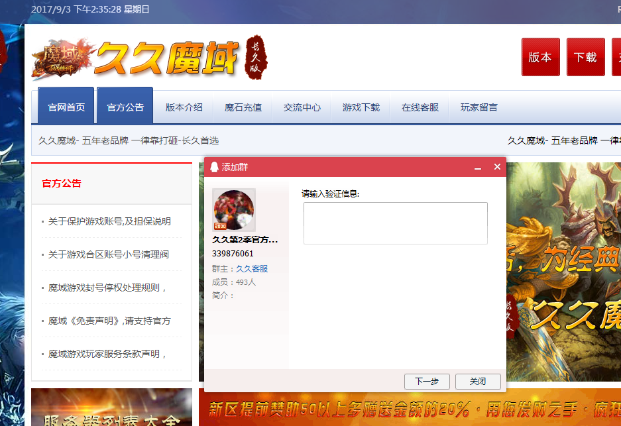Click the 下一步 button in the dialog
Screen dimensions: 621x426
tap(427, 381)
